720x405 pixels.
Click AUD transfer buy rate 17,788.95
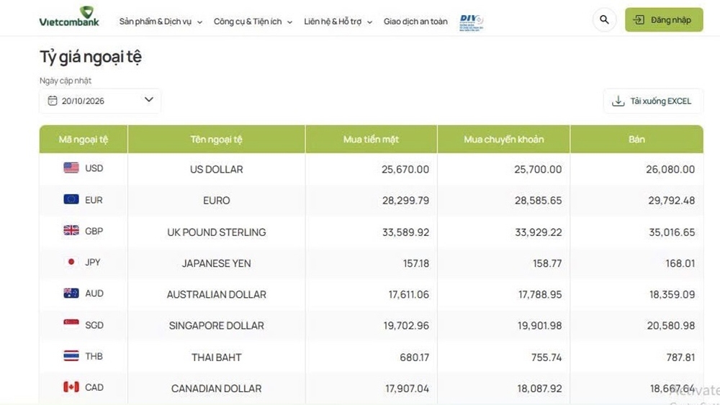coord(540,294)
